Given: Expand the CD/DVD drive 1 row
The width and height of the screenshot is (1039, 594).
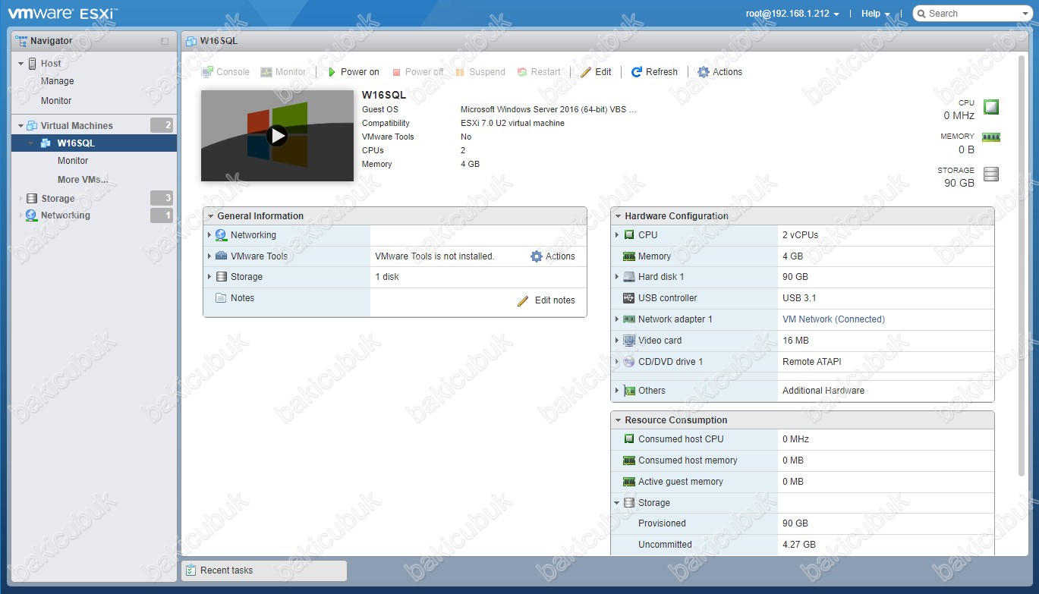Looking at the screenshot, I should pos(617,362).
